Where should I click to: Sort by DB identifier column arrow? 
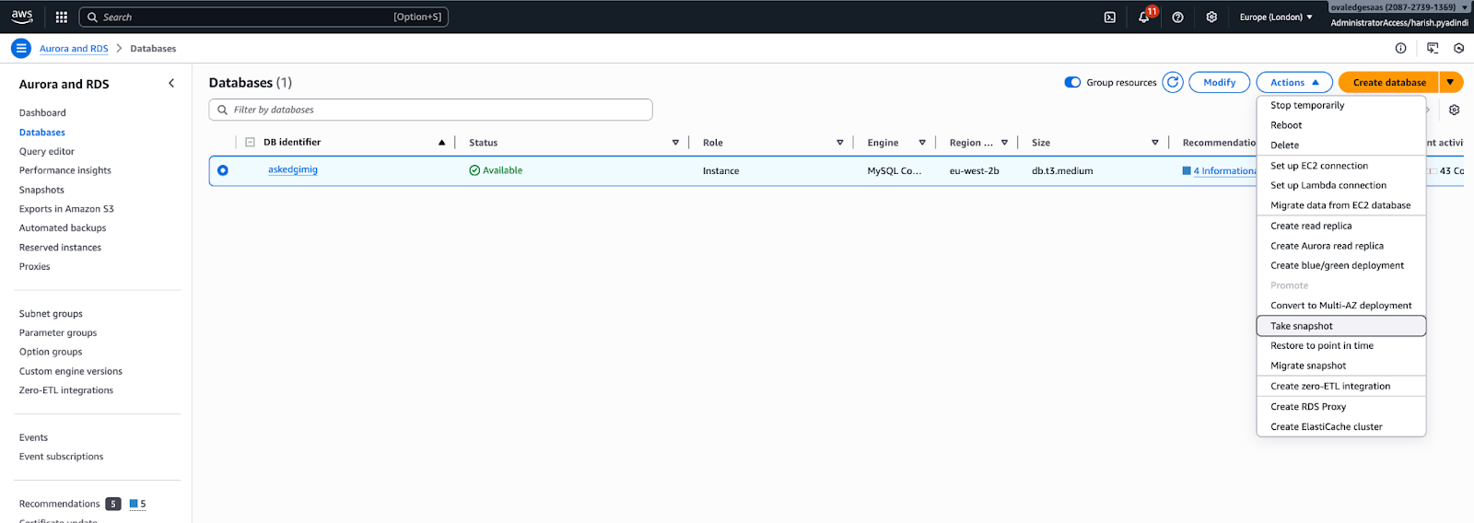[442, 143]
